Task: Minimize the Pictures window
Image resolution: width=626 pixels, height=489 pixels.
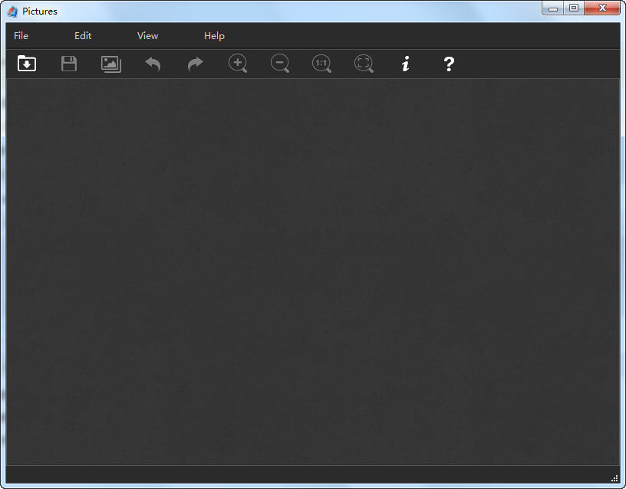Action: pyautogui.click(x=553, y=8)
